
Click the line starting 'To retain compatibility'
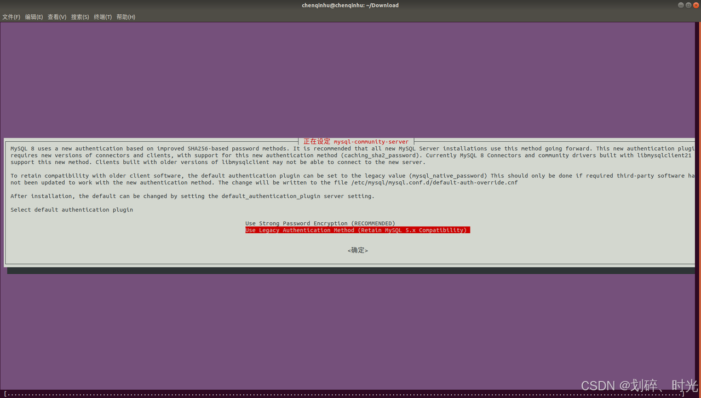coord(352,176)
